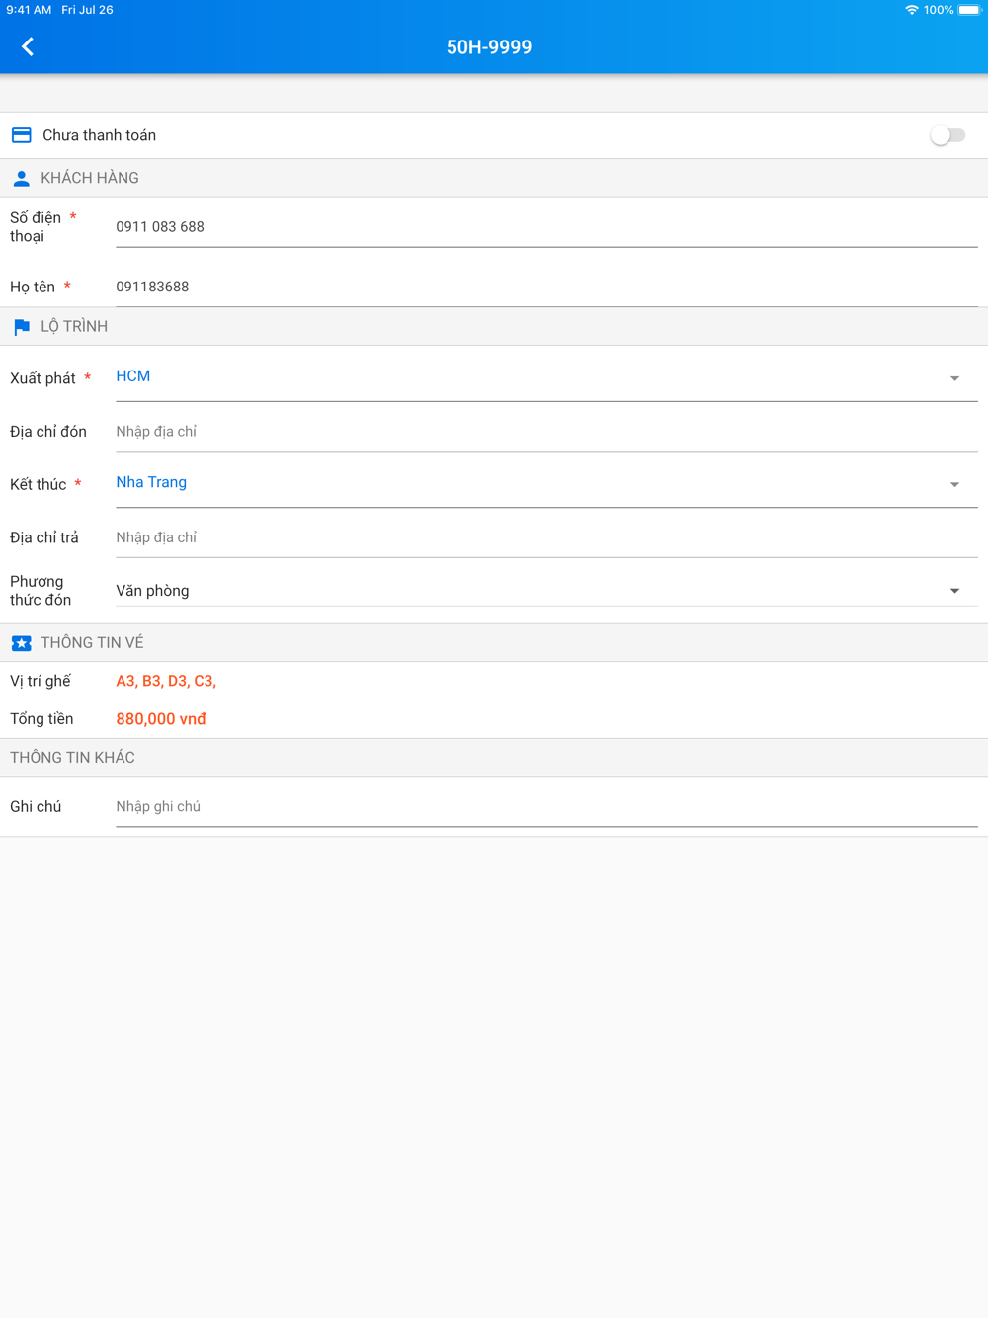Tap the 50H-9999 header title
This screenshot has height=1318, width=988.
[x=489, y=47]
